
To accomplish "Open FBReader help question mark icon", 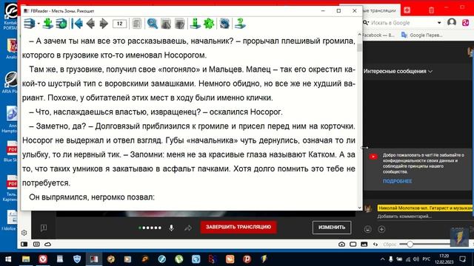I will (x=240, y=24).
